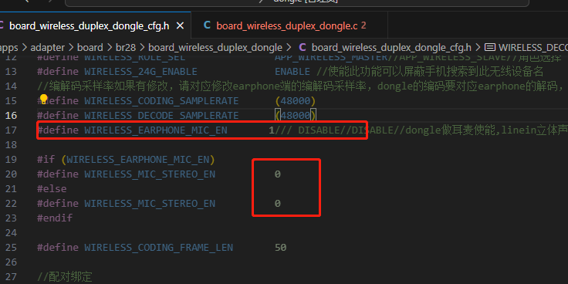Click the '#if (WIRELESS_EARPHONE_MIC_EN)' line
This screenshot has height=284, width=568.
pos(126,160)
